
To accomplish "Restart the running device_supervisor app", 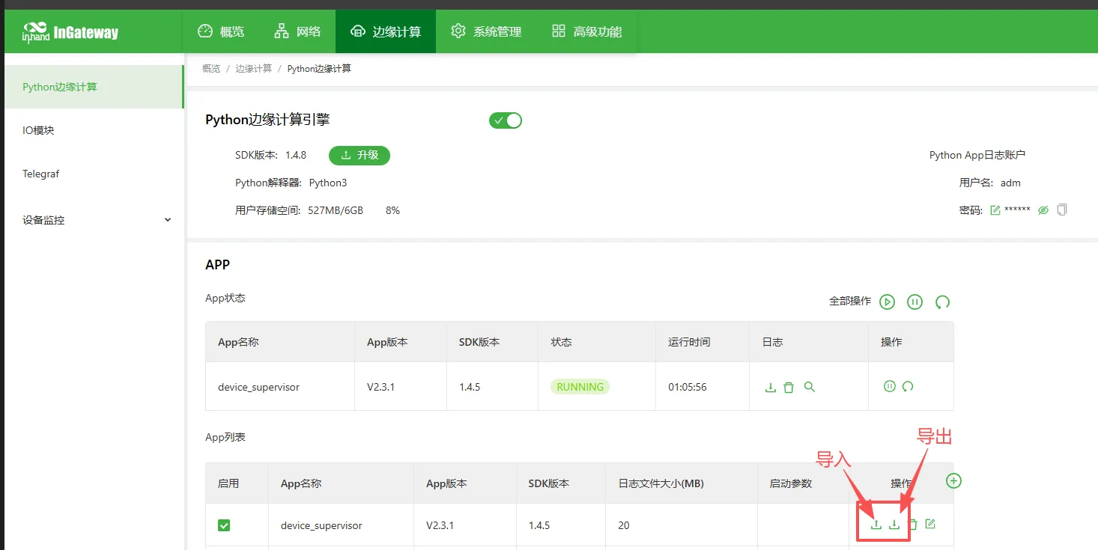I will 908,387.
